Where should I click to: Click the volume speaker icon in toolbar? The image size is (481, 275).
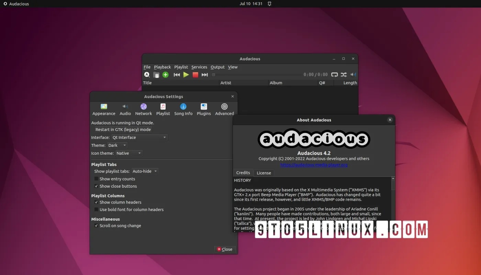353,75
